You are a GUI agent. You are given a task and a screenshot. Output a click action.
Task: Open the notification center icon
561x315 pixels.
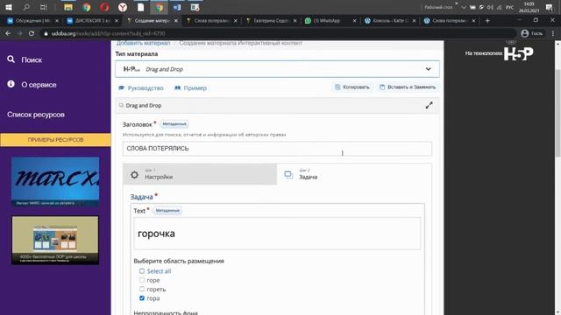[550, 8]
